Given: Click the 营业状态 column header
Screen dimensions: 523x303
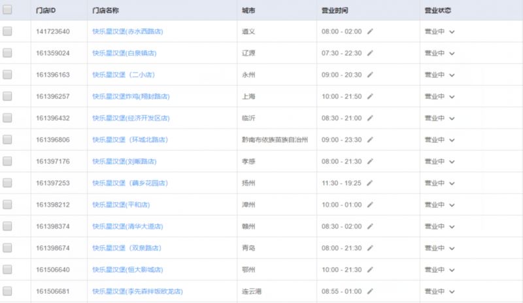Looking at the screenshot, I should click(437, 10).
